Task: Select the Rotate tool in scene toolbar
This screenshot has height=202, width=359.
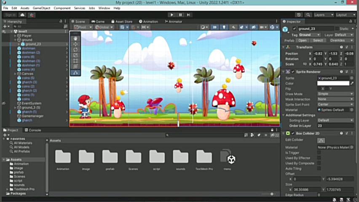Action: pos(75,49)
